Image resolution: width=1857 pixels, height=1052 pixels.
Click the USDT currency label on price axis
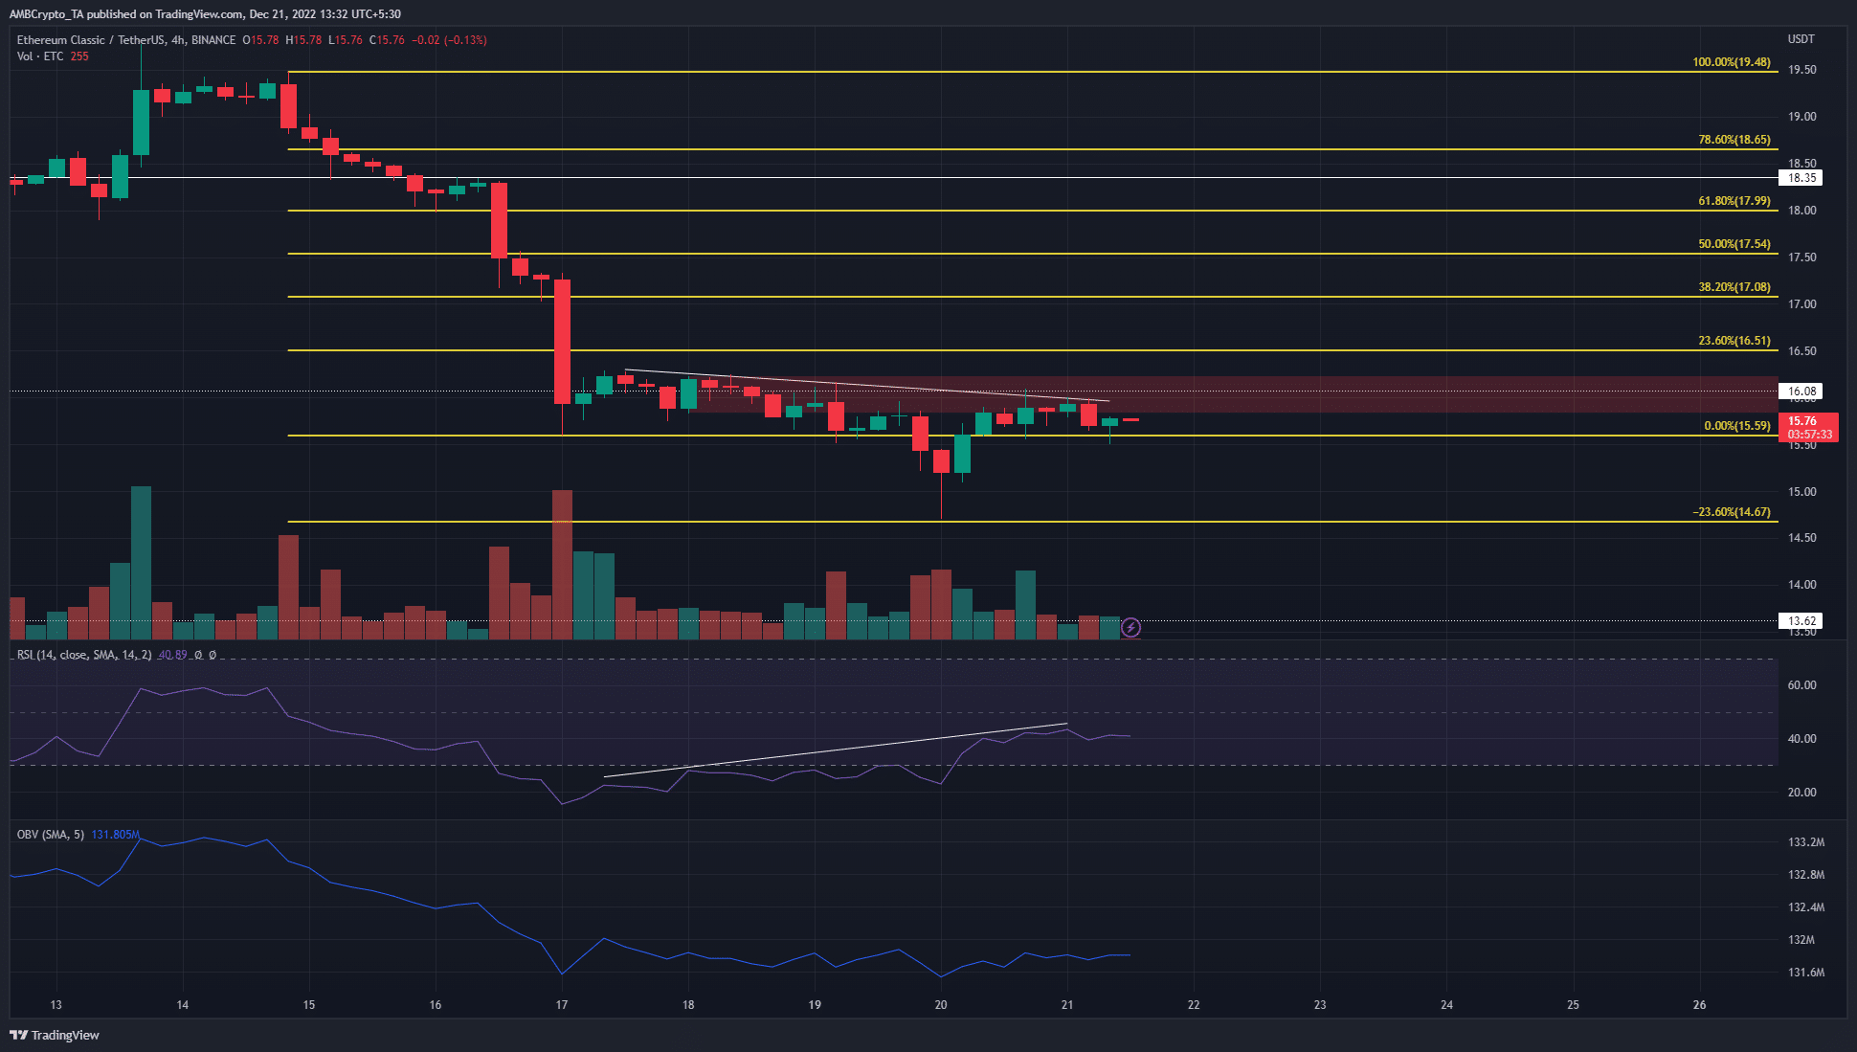1801,39
